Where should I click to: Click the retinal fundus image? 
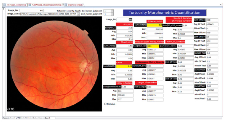click(x=54, y=64)
